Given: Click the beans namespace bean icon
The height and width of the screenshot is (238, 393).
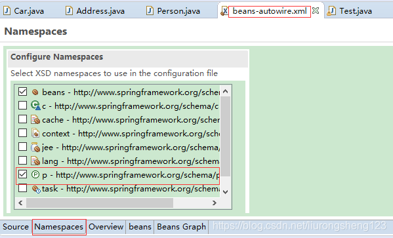Looking at the screenshot, I should click(x=35, y=92).
